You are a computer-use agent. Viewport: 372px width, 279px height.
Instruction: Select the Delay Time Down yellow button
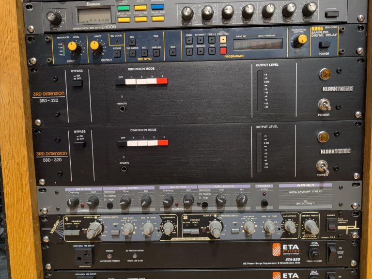[x=158, y=18]
